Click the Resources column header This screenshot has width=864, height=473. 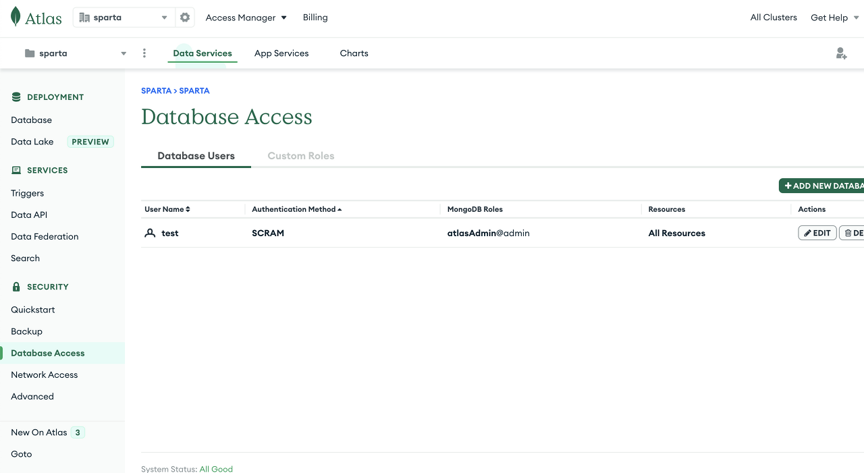[x=667, y=209]
